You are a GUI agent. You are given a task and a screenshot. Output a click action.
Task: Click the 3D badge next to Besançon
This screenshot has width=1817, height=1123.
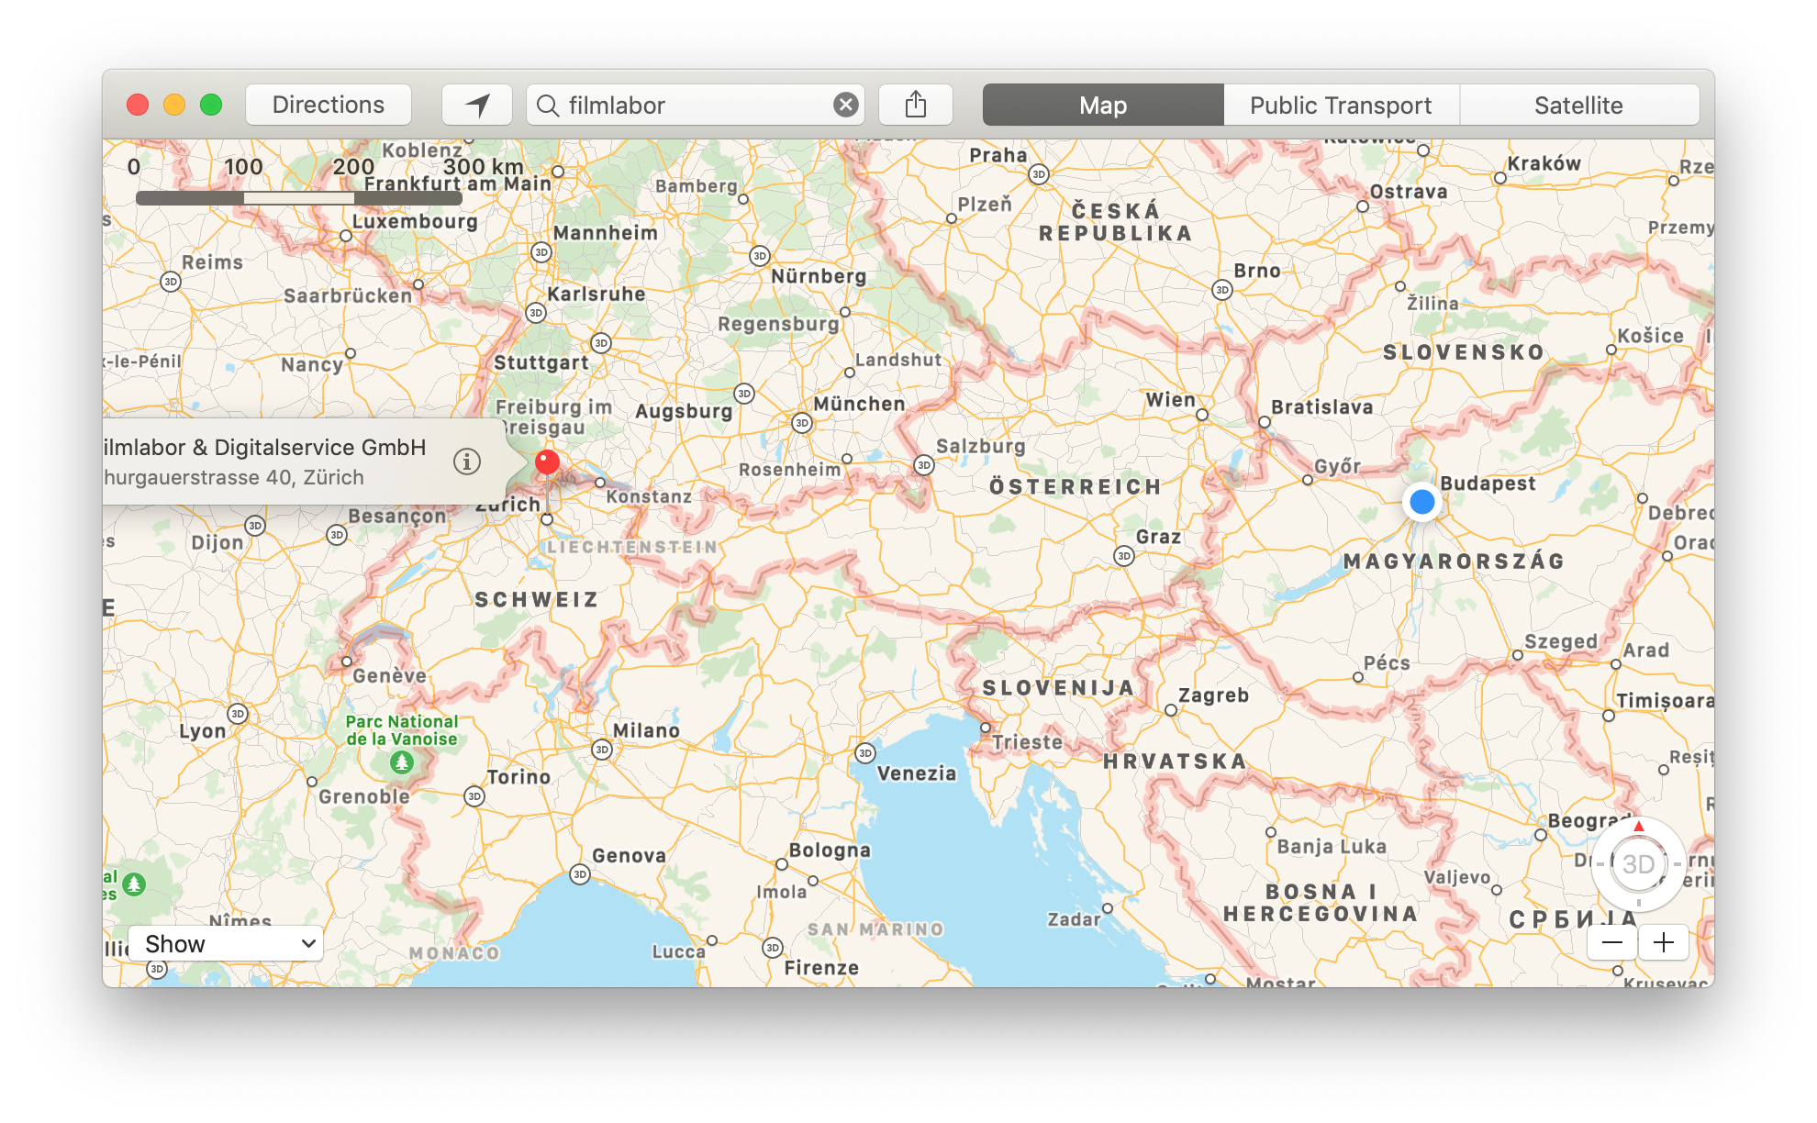337,535
